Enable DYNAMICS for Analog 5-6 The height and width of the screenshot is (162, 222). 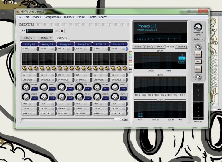65,80
